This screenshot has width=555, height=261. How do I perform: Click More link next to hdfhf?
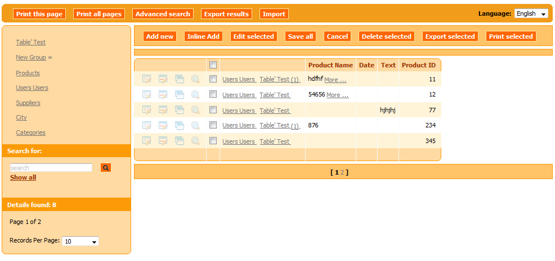(x=335, y=80)
